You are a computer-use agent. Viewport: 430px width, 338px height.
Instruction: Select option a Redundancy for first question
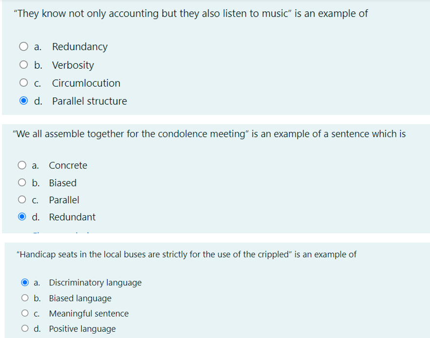click(23, 46)
